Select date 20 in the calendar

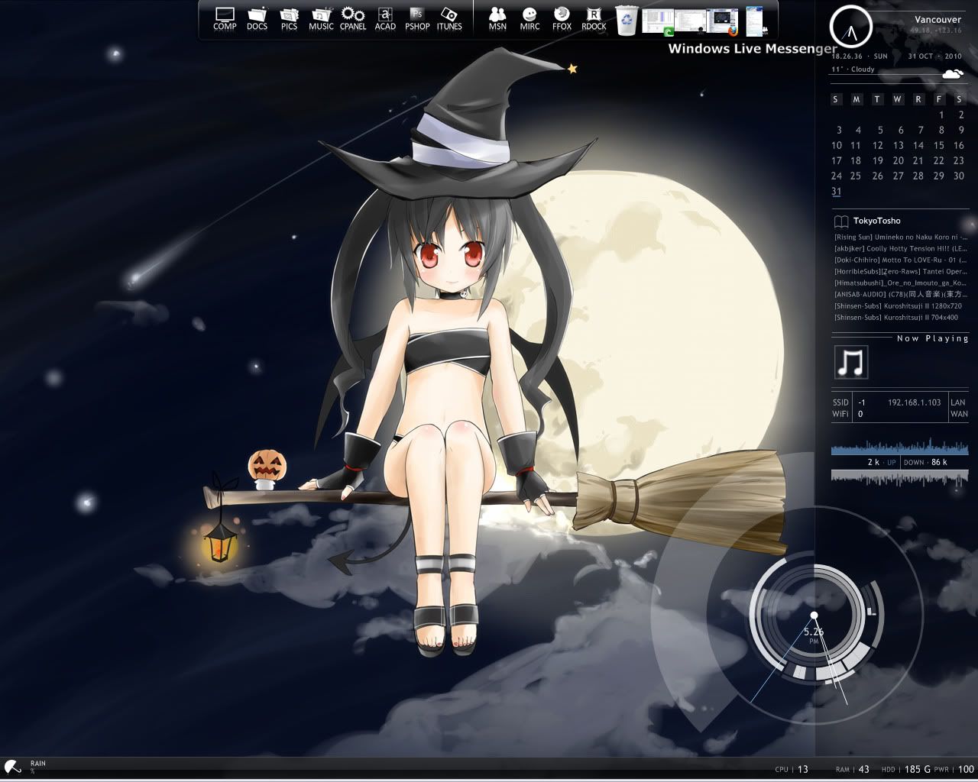click(x=899, y=160)
